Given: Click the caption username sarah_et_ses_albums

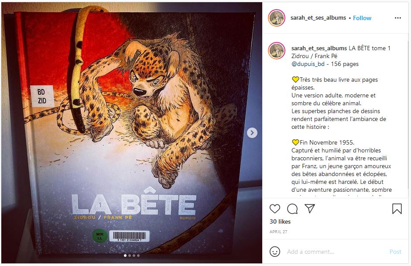Looking at the screenshot, I should pyautogui.click(x=319, y=48).
